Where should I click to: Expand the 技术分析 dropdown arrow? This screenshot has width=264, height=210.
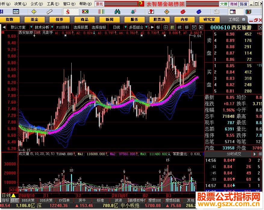point(52,27)
